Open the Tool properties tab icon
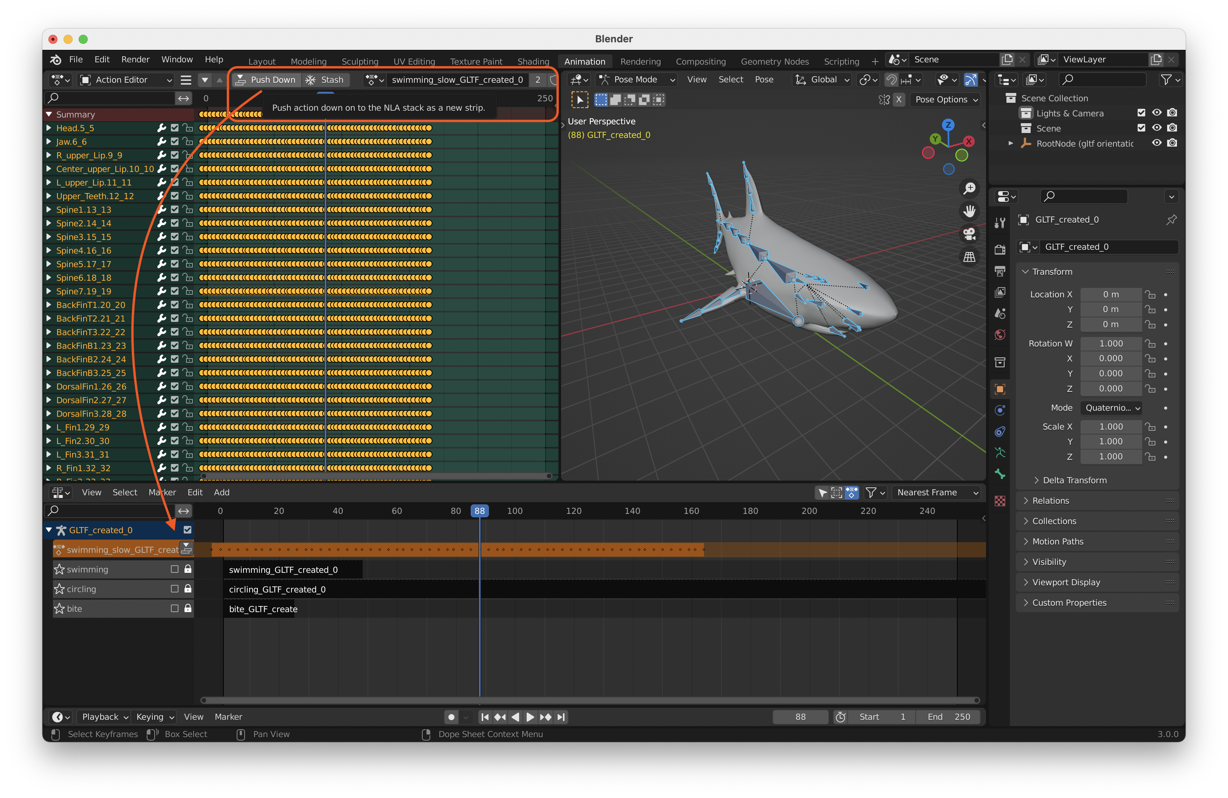 click(1000, 223)
